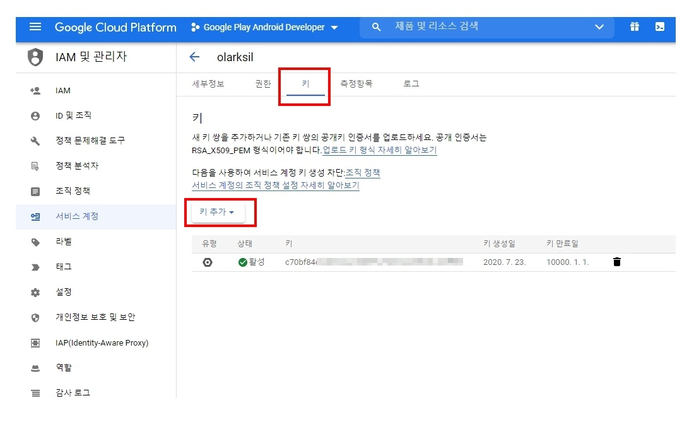Click the IAM add-person sidebar icon
Image resolution: width=694 pixels, height=444 pixels.
click(35, 91)
